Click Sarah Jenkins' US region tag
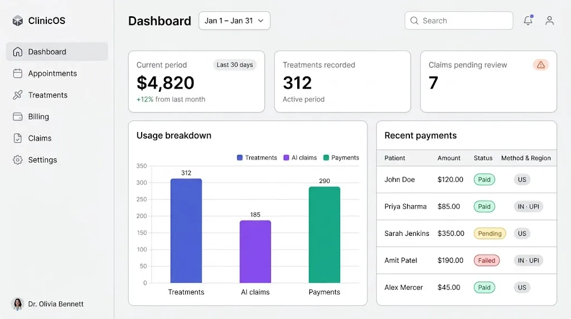This screenshot has width=571, height=319. click(522, 234)
